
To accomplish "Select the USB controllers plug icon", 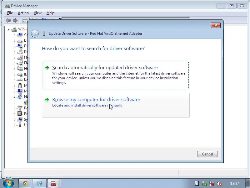I will (x=20, y=125).
